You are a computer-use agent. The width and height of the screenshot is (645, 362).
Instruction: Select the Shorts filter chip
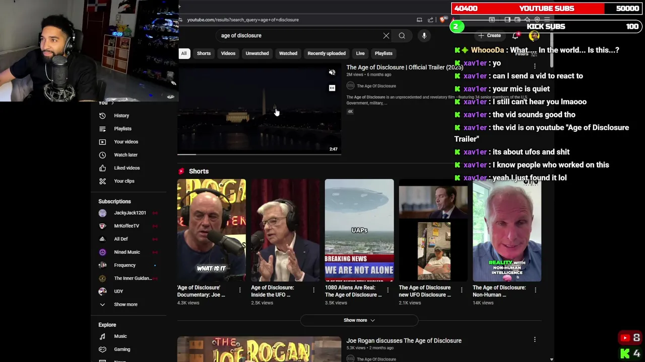[x=204, y=53]
